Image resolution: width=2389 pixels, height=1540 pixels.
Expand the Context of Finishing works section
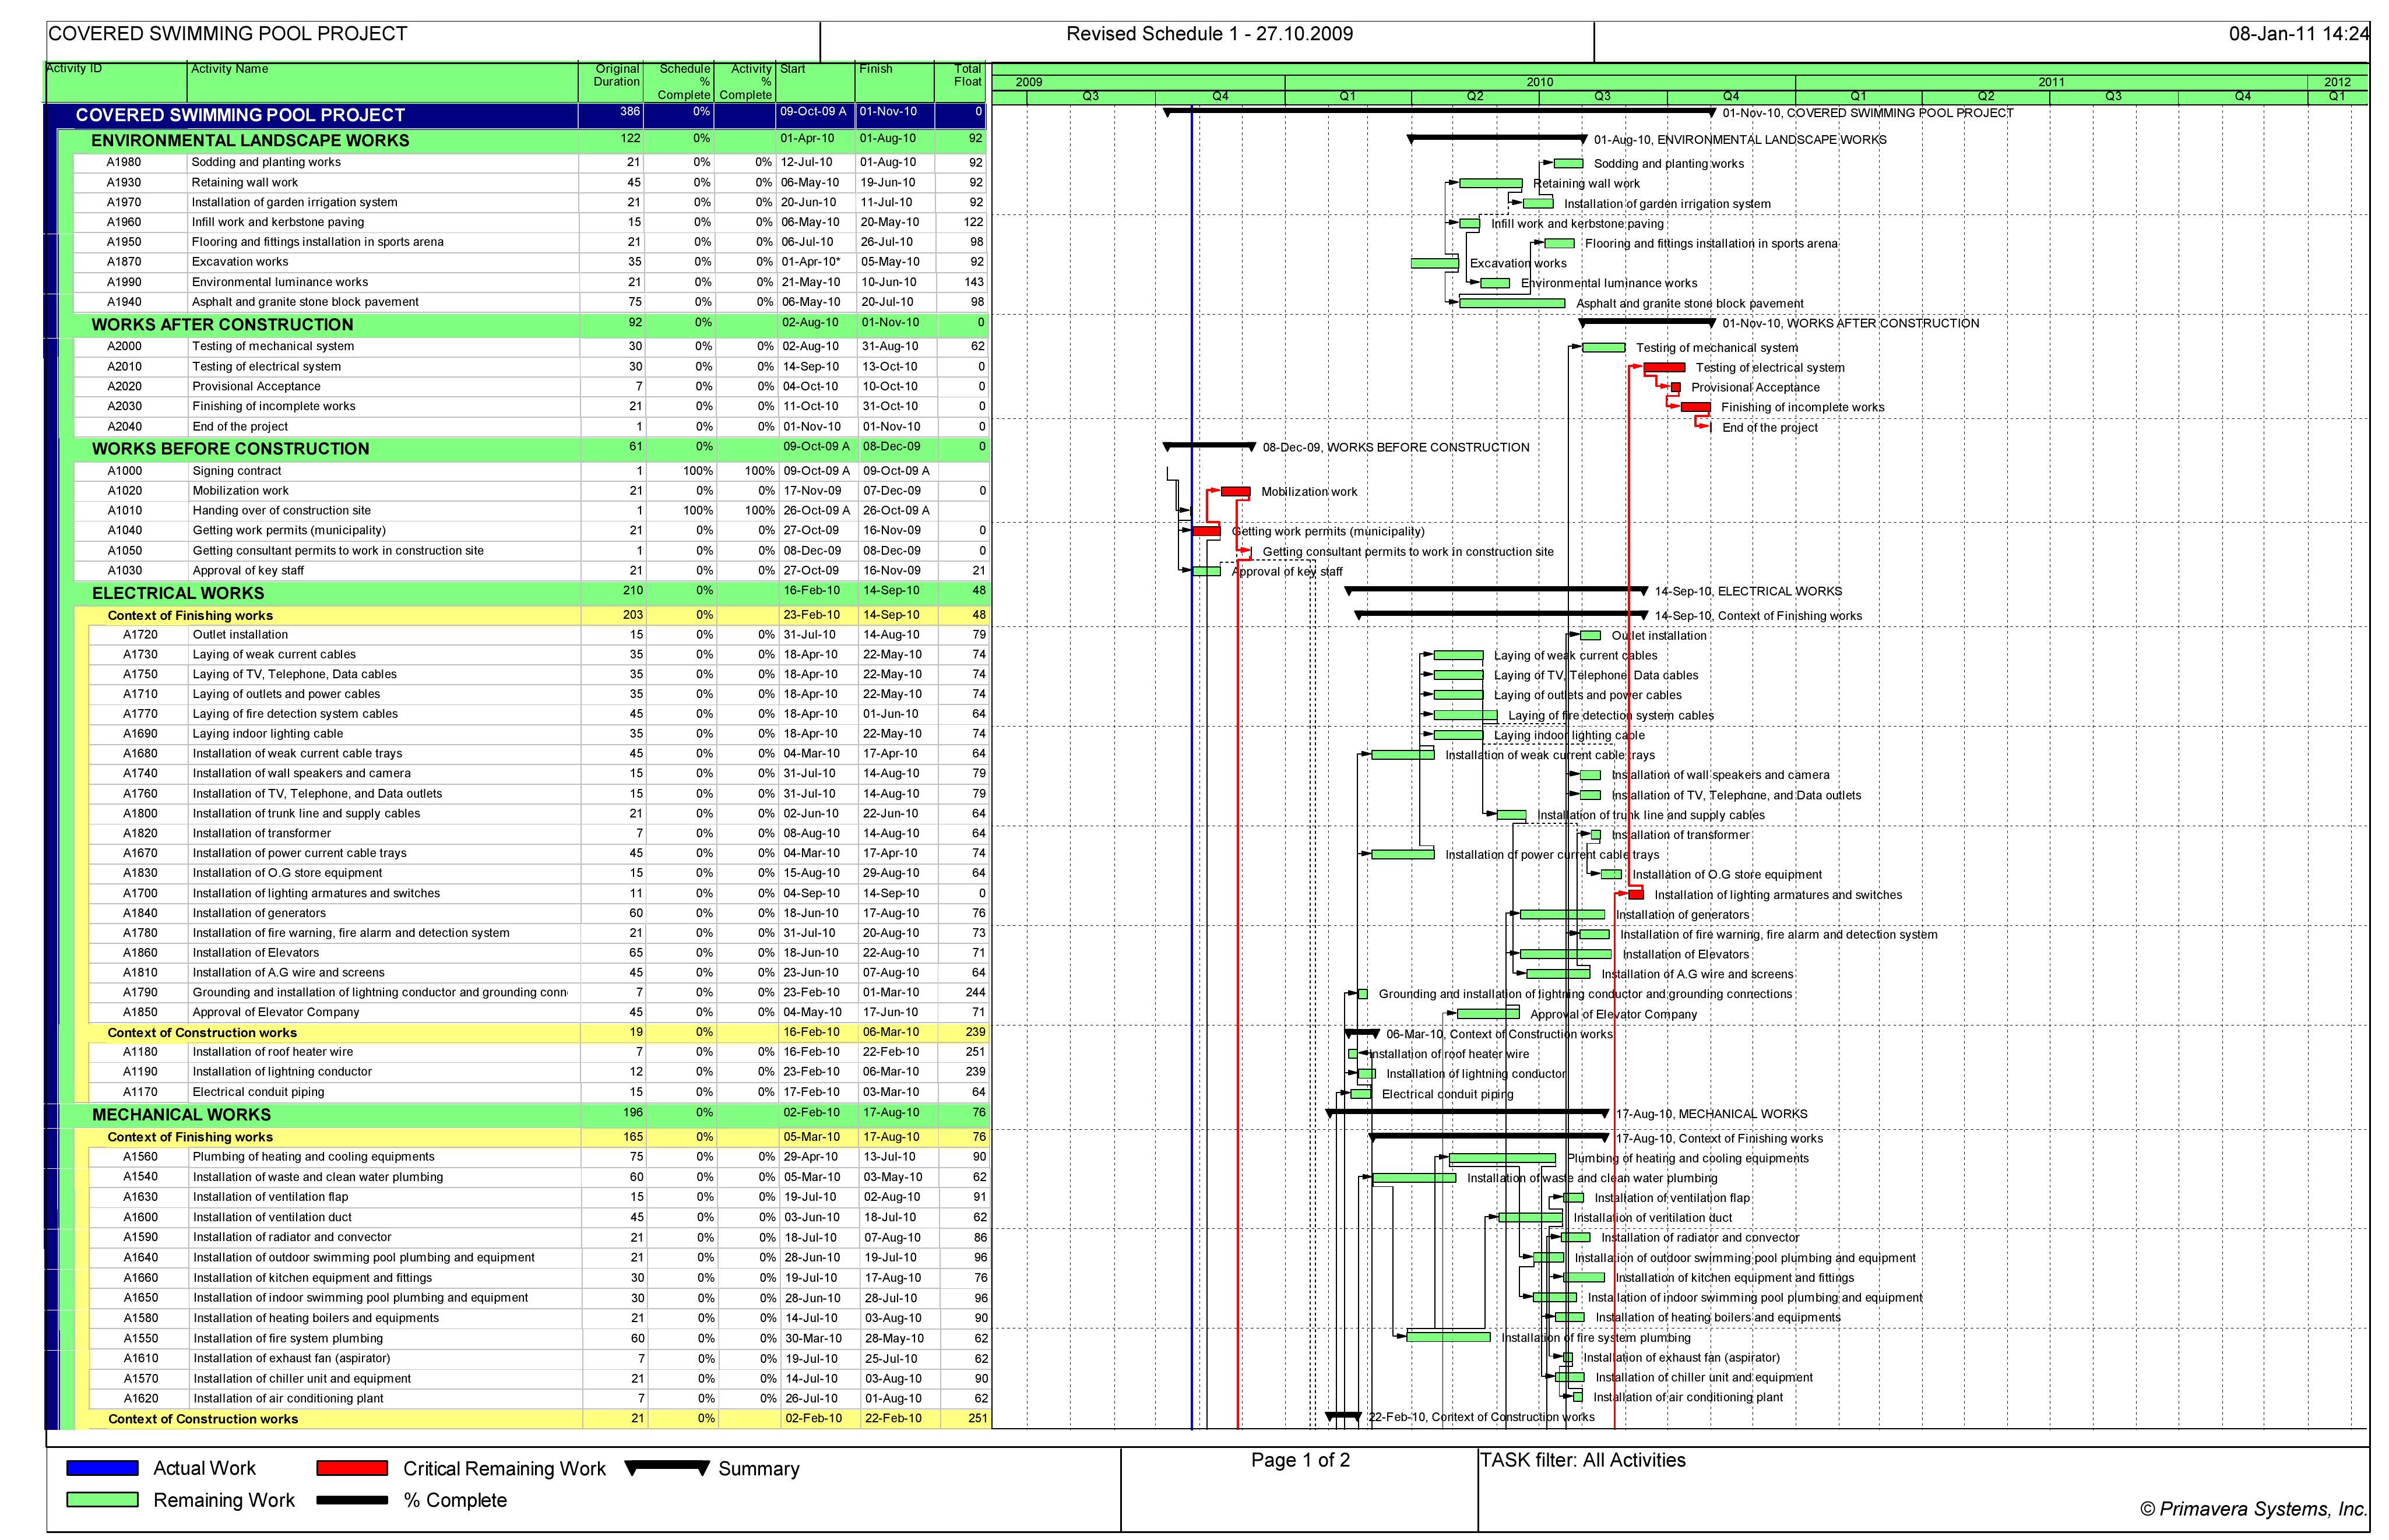coord(190,615)
